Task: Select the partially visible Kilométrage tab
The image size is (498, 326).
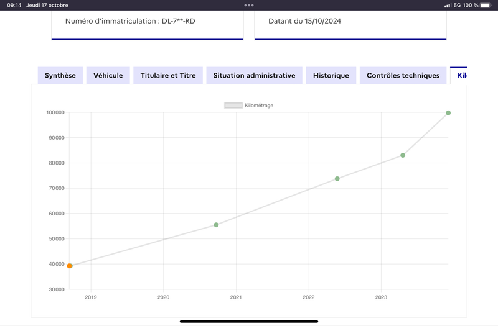Action: [x=459, y=75]
